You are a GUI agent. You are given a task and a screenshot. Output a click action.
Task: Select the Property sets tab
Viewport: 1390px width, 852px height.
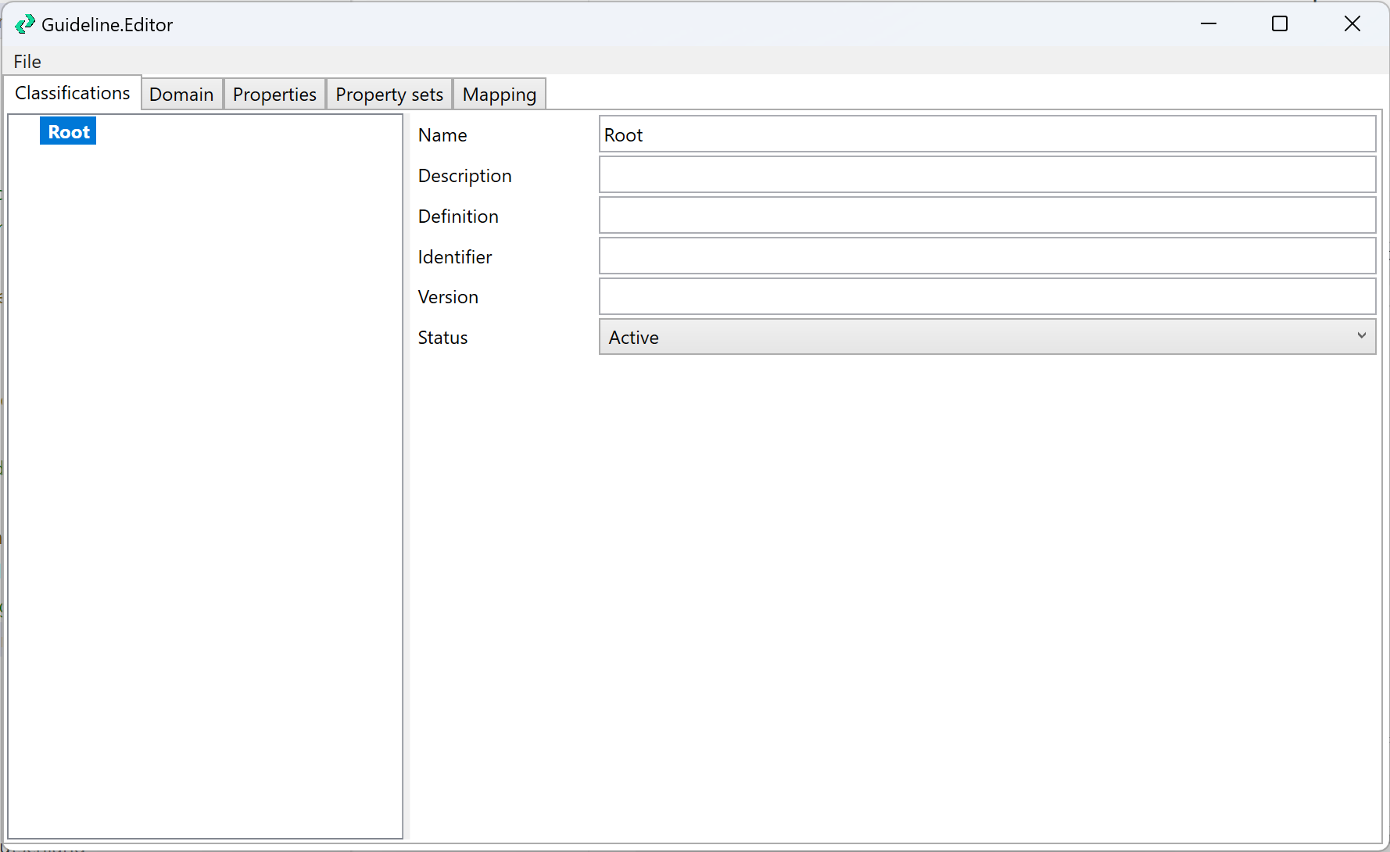[389, 95]
